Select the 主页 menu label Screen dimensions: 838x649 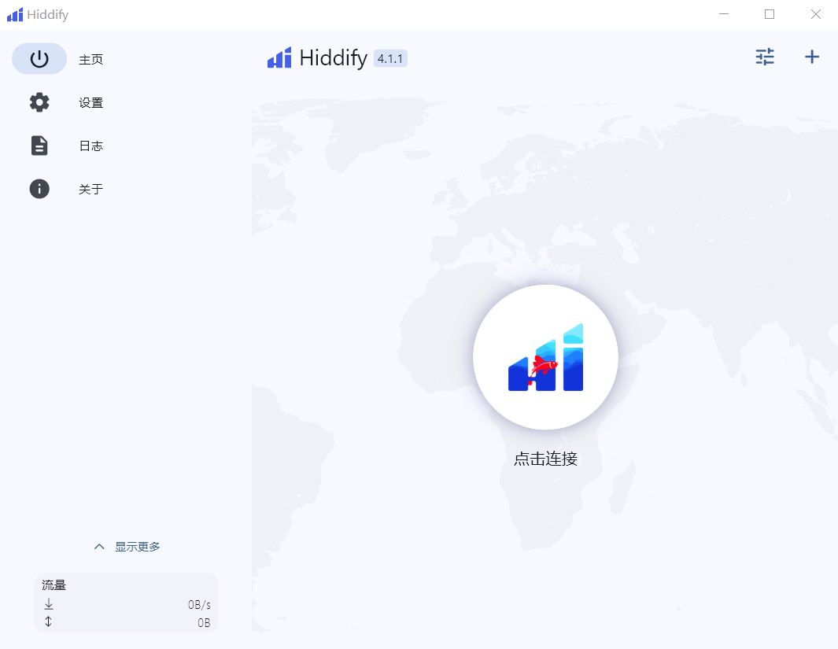pyautogui.click(x=91, y=60)
